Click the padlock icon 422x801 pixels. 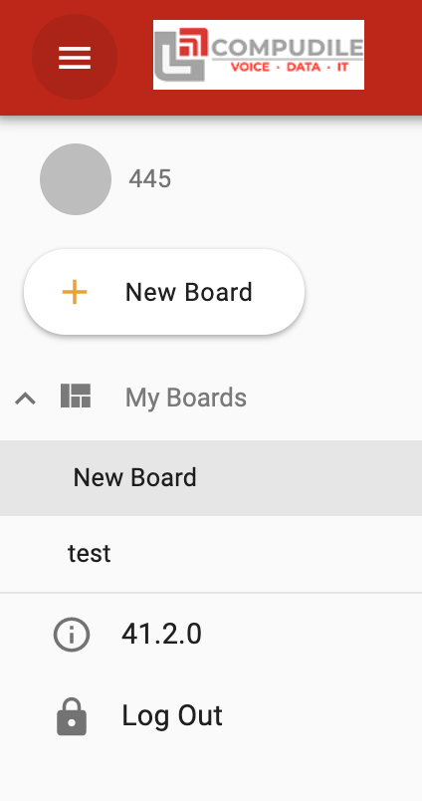pyautogui.click(x=72, y=716)
